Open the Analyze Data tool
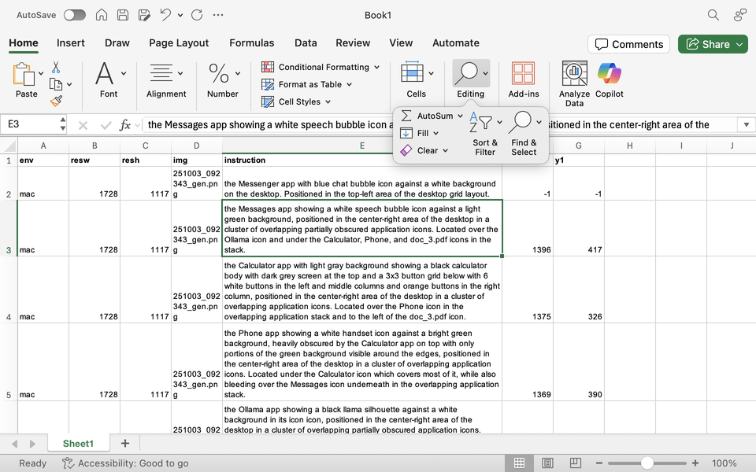The width and height of the screenshot is (756, 472). (574, 75)
